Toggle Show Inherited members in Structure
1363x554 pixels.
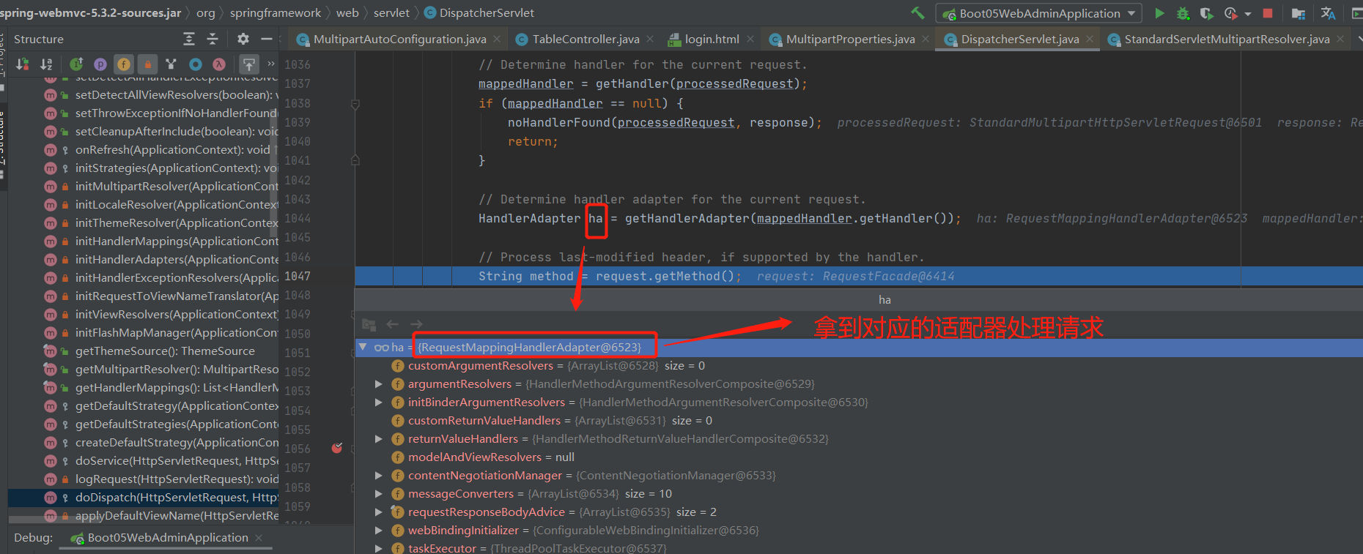76,64
